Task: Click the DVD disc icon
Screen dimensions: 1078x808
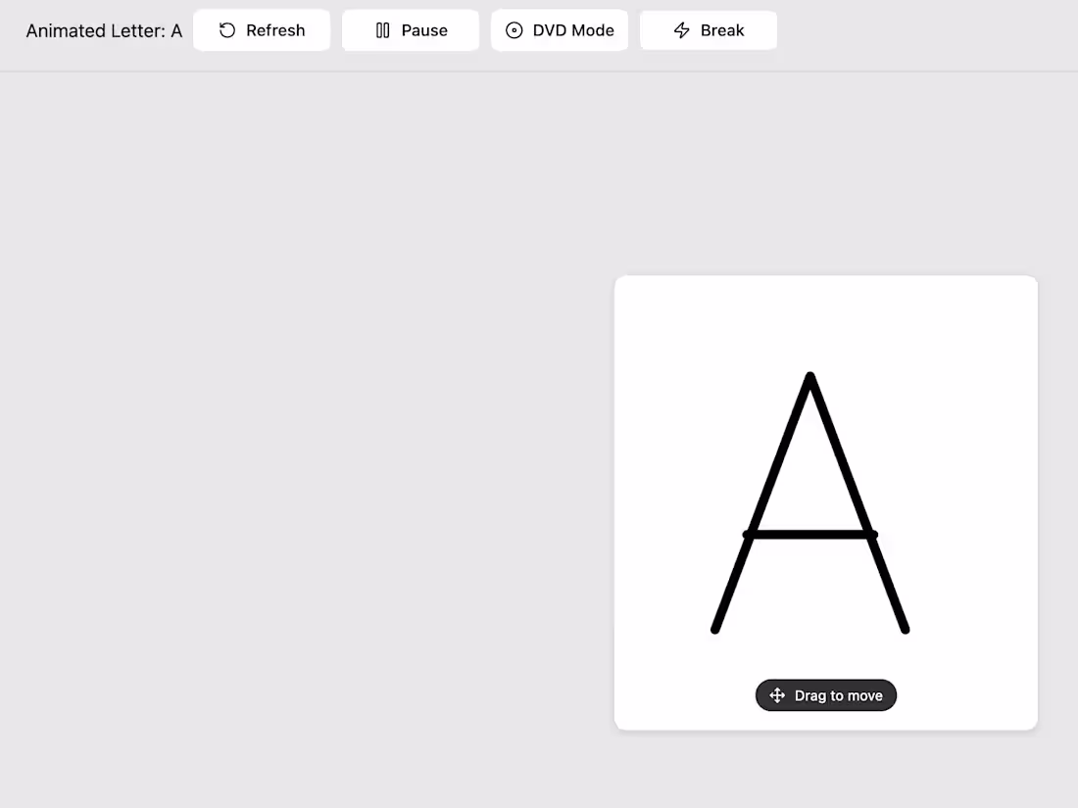Action: click(x=514, y=30)
